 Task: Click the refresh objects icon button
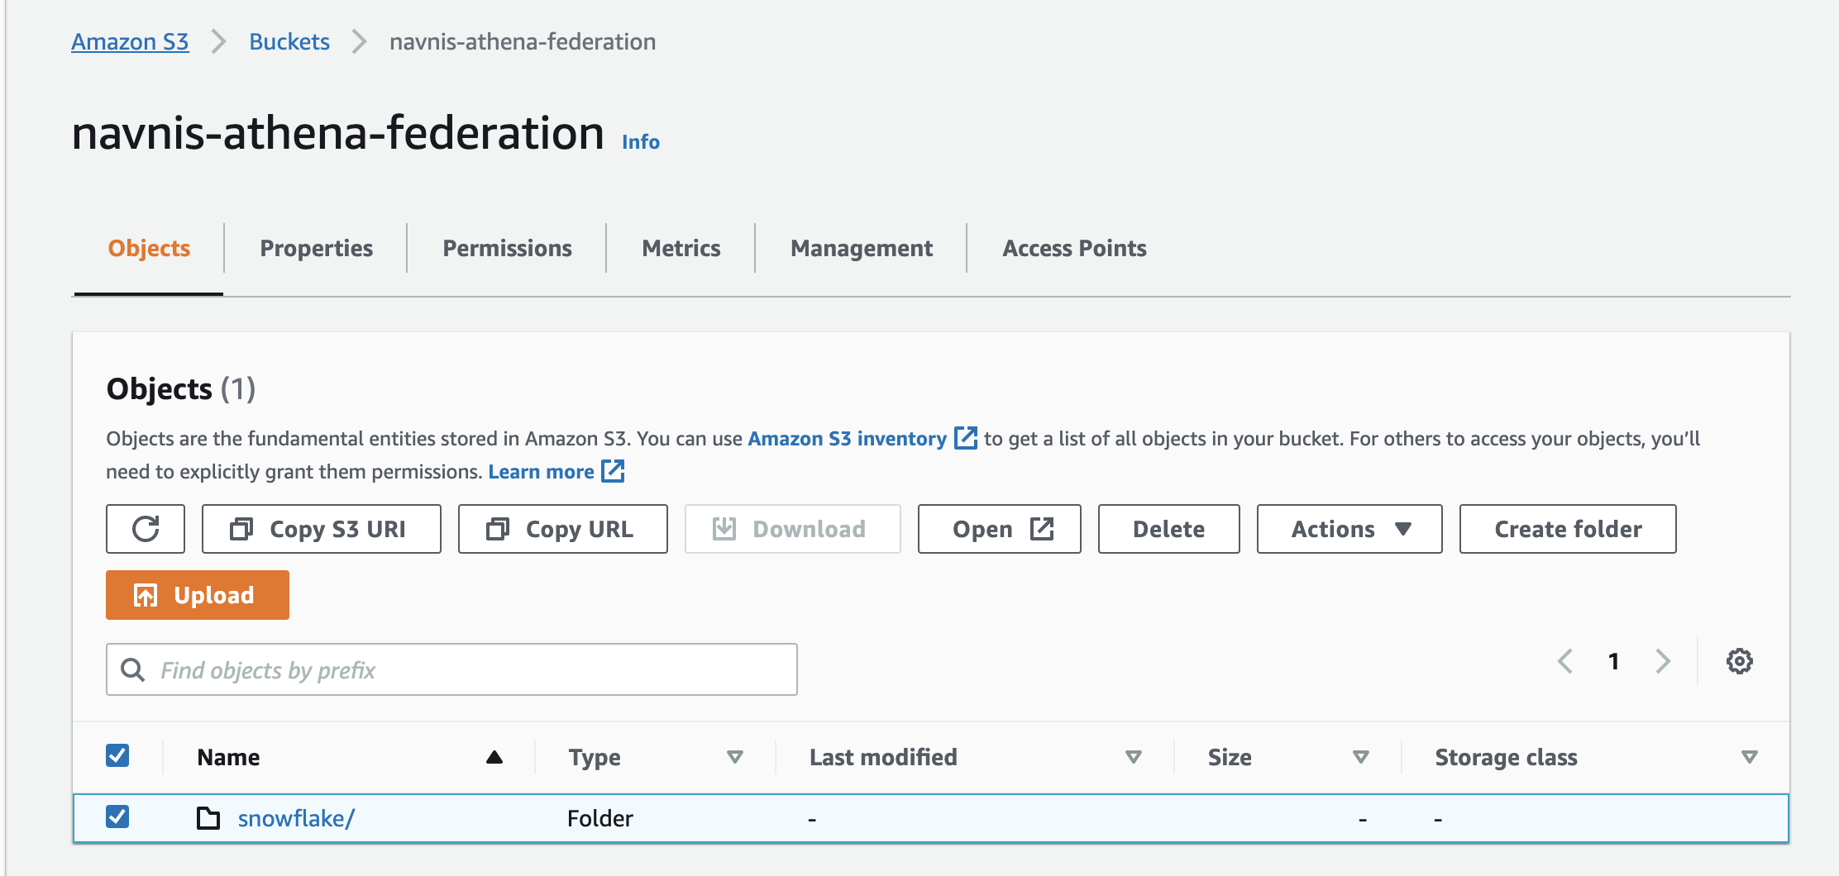pos(146,529)
